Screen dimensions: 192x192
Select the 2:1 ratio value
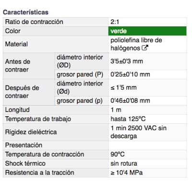[x=115, y=22]
